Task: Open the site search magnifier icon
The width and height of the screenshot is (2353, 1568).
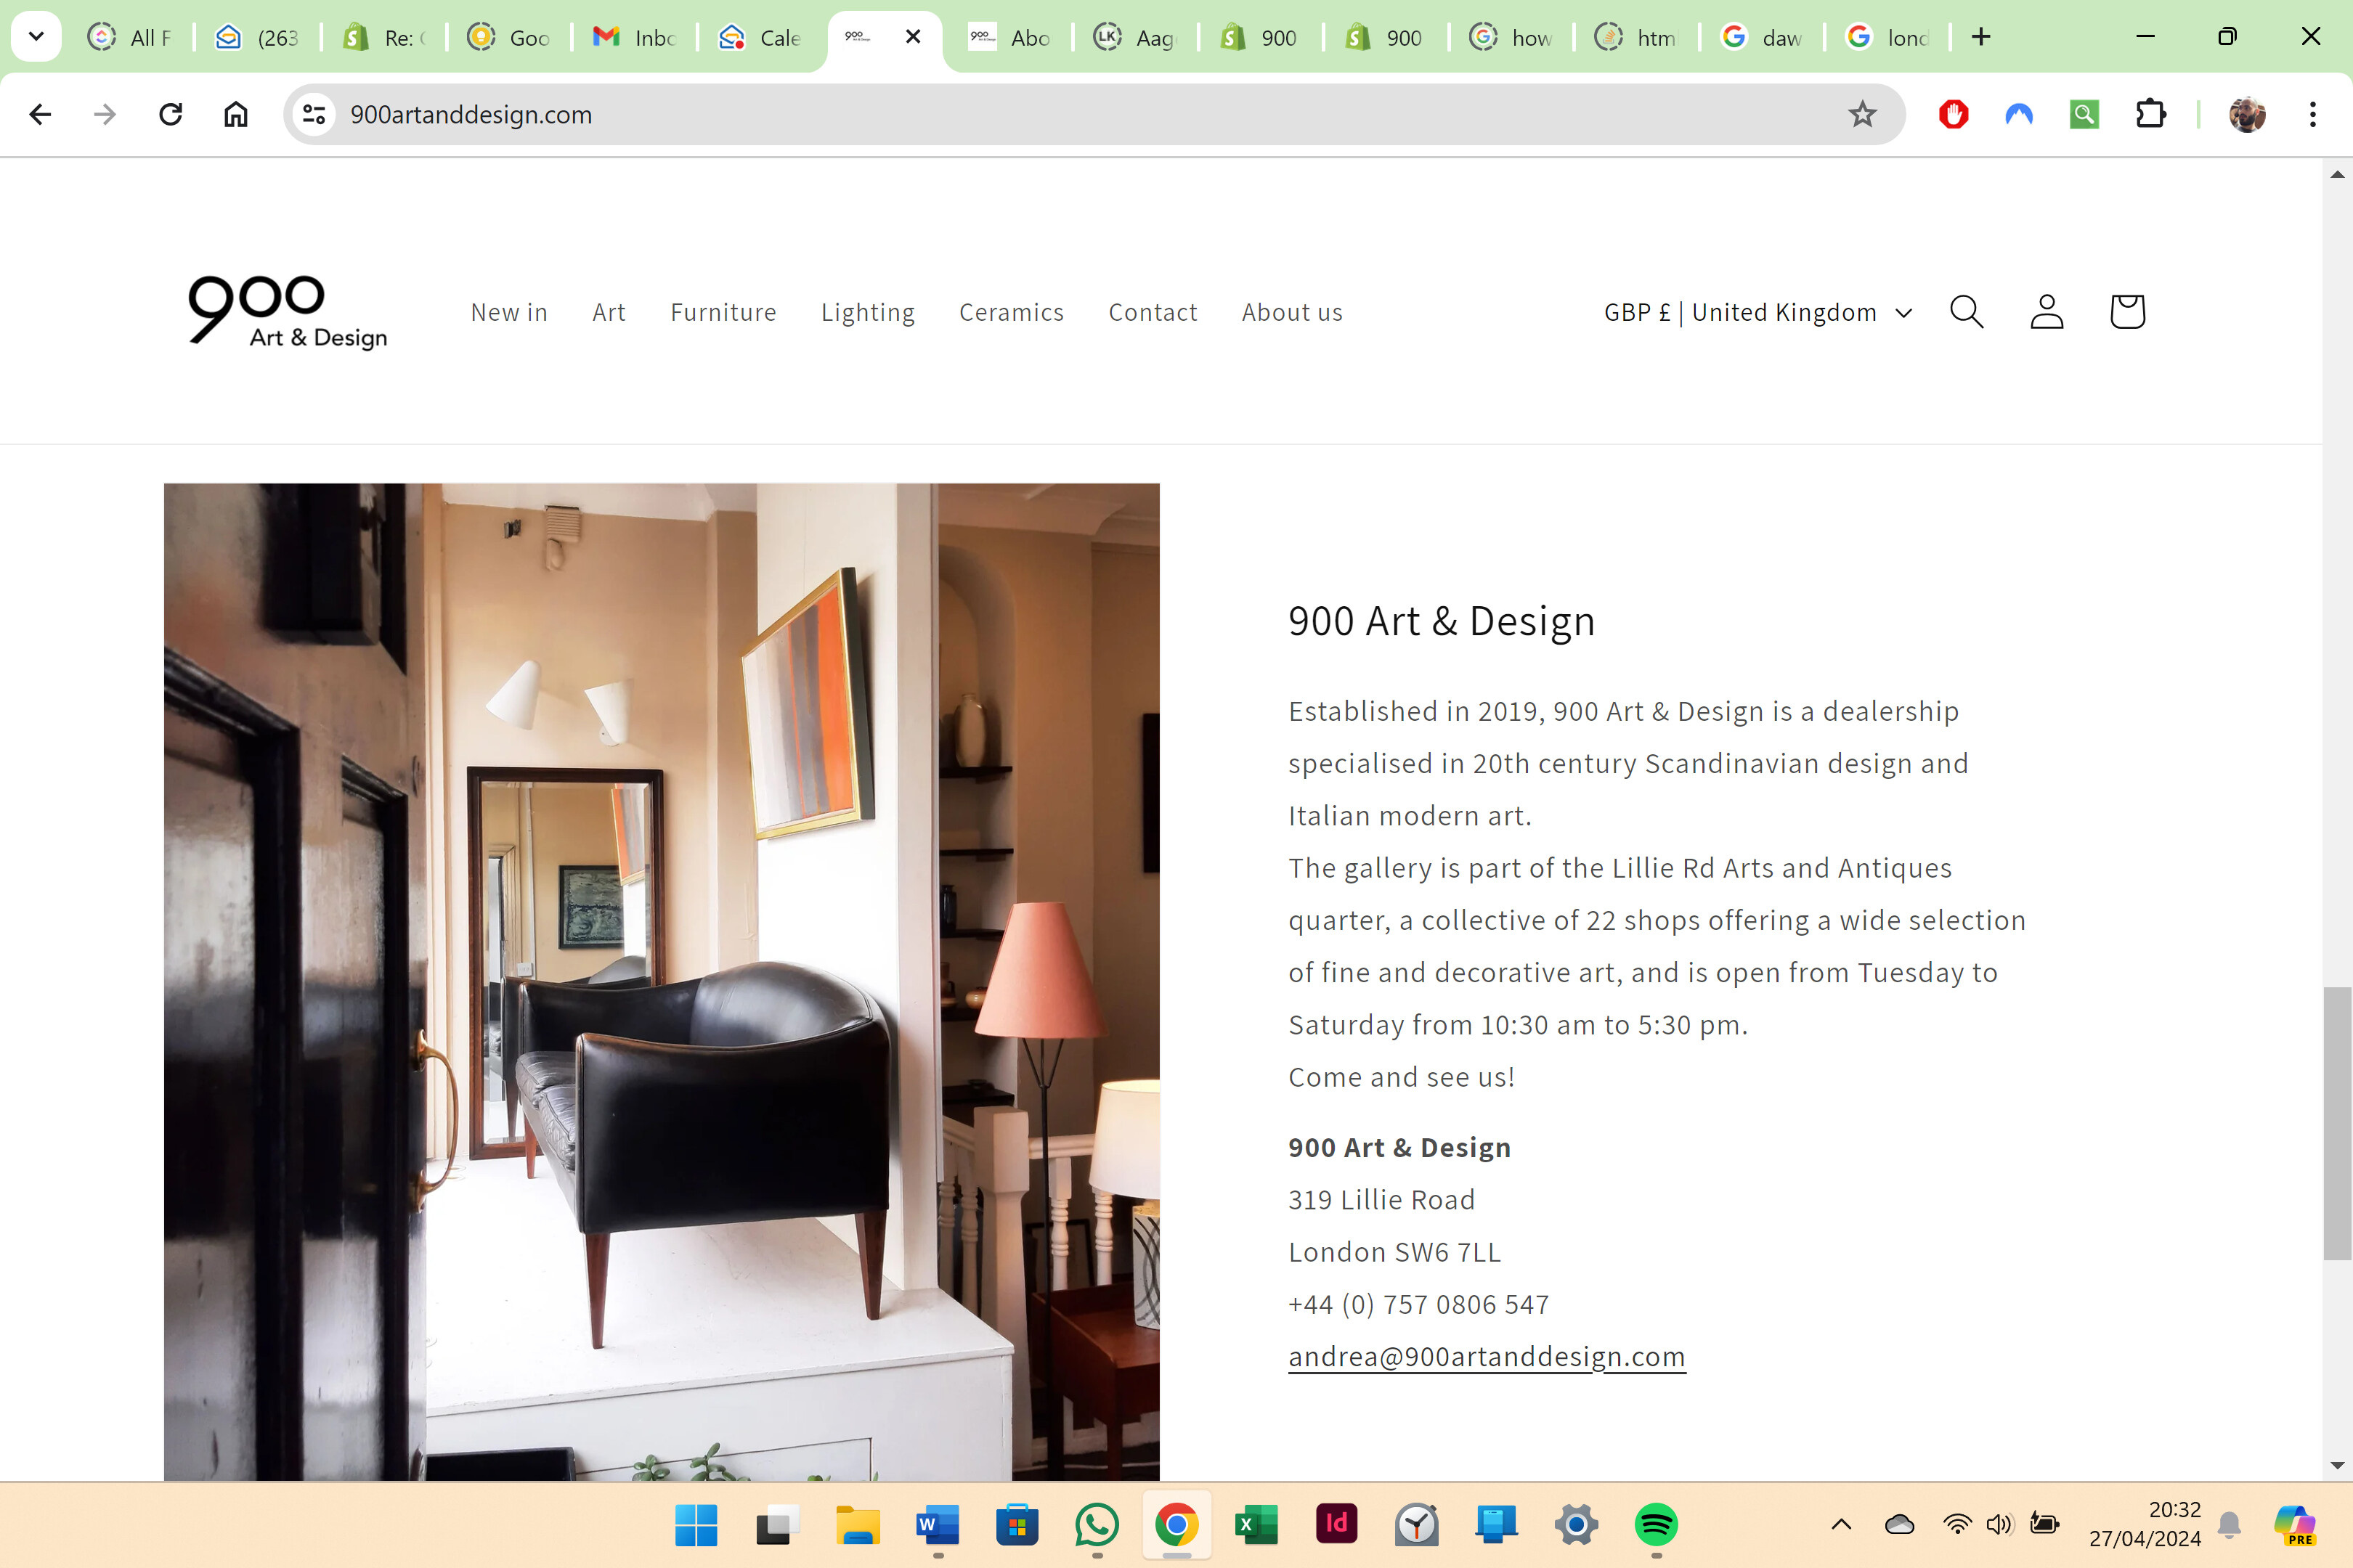Action: point(1966,312)
